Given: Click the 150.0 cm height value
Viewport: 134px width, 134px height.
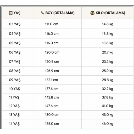Looking at the screenshot, I should click(52, 115).
